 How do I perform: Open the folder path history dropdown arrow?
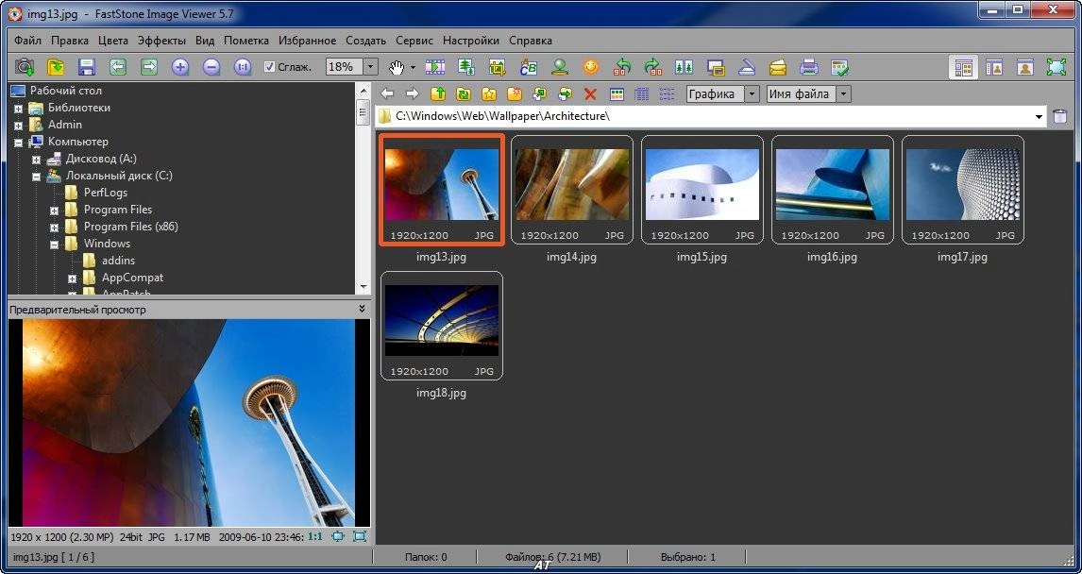point(1040,117)
